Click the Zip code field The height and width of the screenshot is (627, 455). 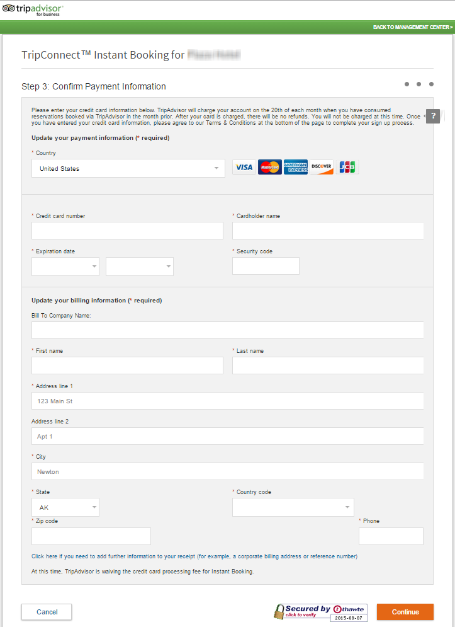[x=91, y=536]
